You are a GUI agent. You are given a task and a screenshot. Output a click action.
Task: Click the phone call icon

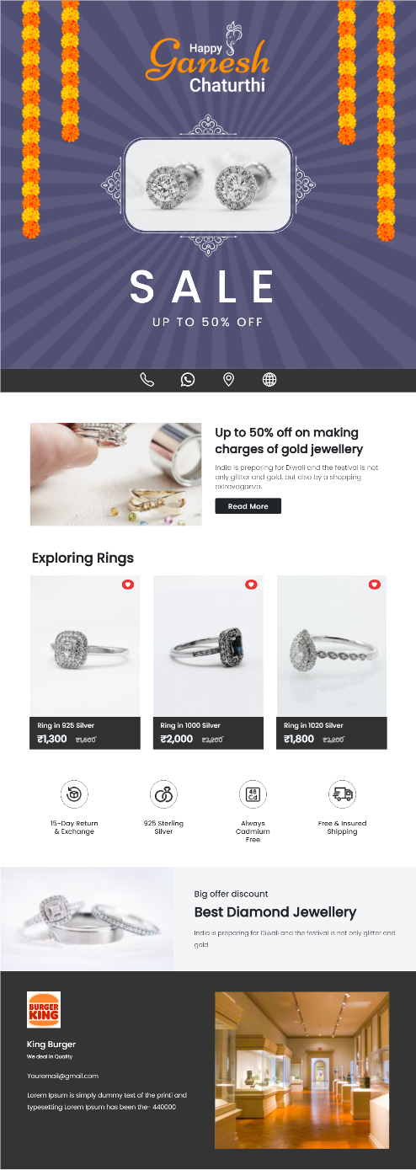pos(147,380)
